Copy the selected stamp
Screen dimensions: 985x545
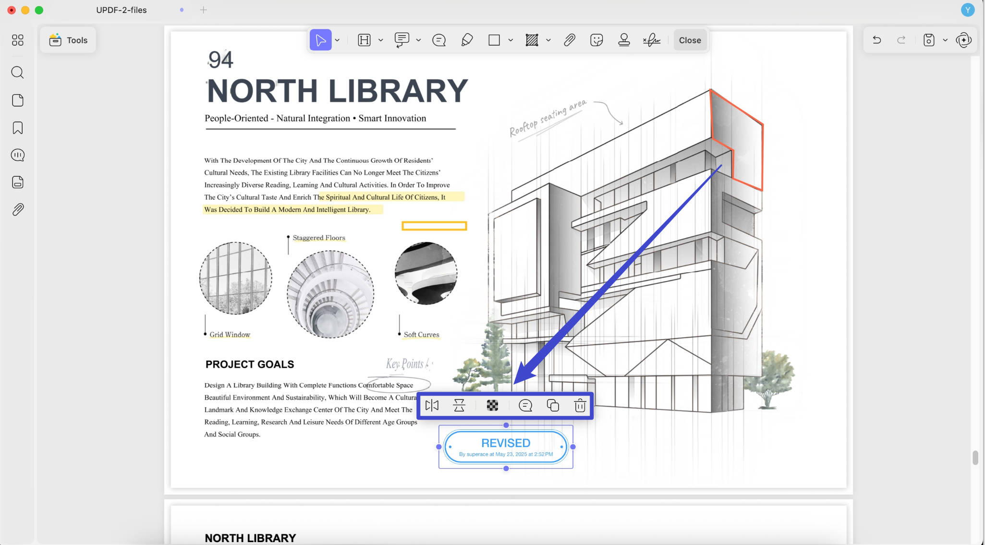[553, 406]
